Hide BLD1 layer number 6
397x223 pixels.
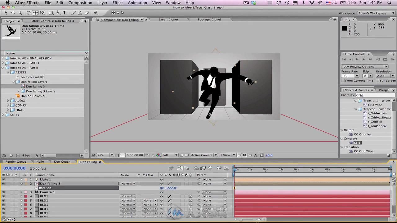pos(3,205)
